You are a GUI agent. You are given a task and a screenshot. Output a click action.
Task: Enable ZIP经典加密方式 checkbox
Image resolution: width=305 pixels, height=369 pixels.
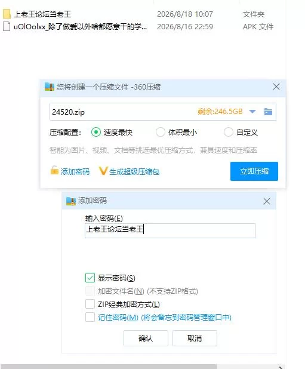click(x=90, y=304)
